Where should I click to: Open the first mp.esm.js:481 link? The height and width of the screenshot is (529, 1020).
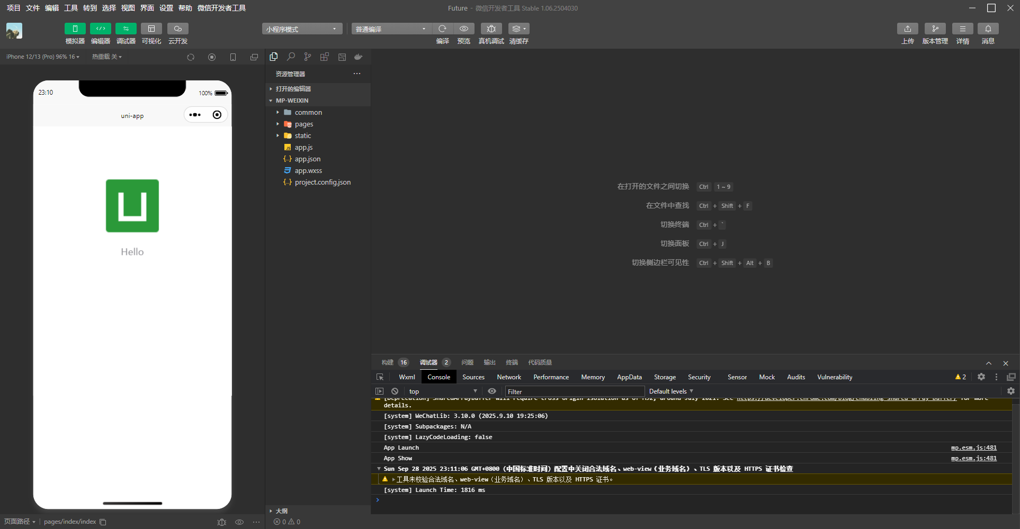pyautogui.click(x=973, y=448)
